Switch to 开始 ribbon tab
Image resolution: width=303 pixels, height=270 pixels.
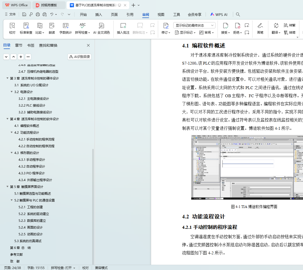click(83, 15)
